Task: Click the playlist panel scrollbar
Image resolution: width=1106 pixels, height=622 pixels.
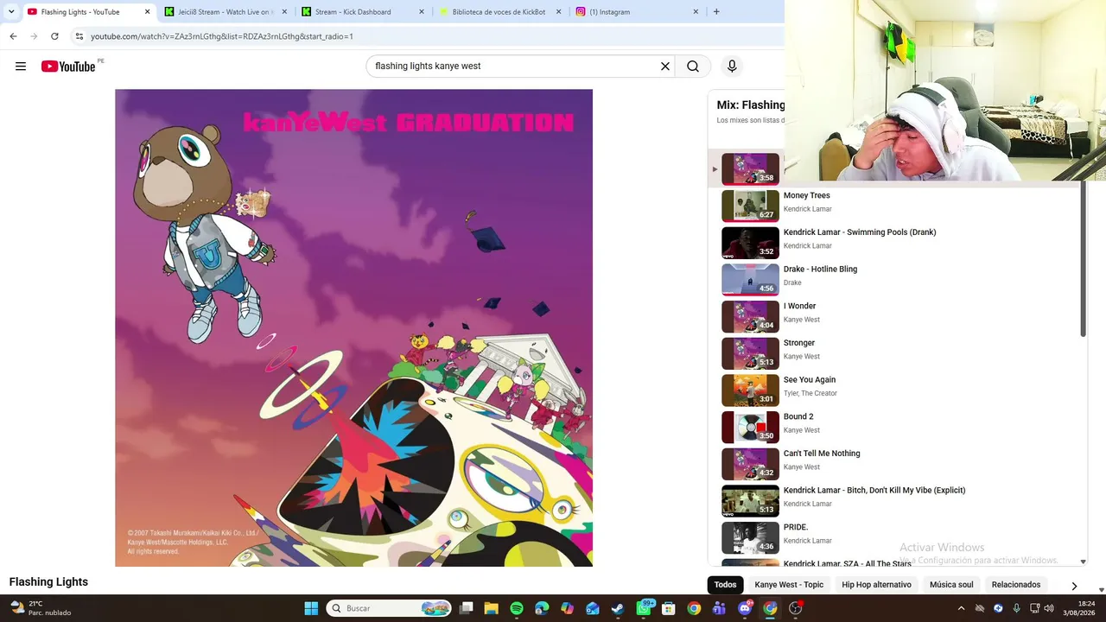Action: click(1084, 259)
